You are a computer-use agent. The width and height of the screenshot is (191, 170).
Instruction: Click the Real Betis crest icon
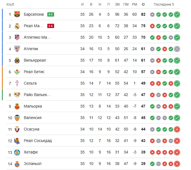tap(17, 72)
